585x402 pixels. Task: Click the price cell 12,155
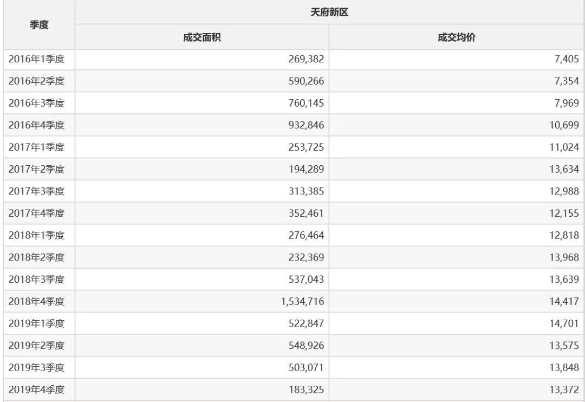[564, 213]
